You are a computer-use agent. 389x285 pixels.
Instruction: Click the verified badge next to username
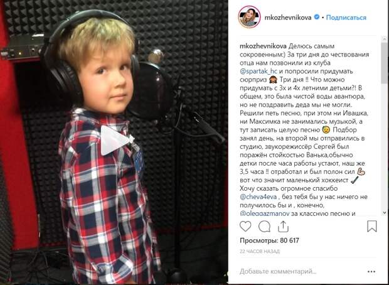pos(317,17)
